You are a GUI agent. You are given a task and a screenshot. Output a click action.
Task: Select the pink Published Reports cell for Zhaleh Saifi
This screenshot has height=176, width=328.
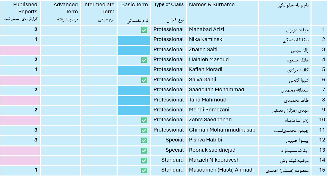tap(20, 50)
